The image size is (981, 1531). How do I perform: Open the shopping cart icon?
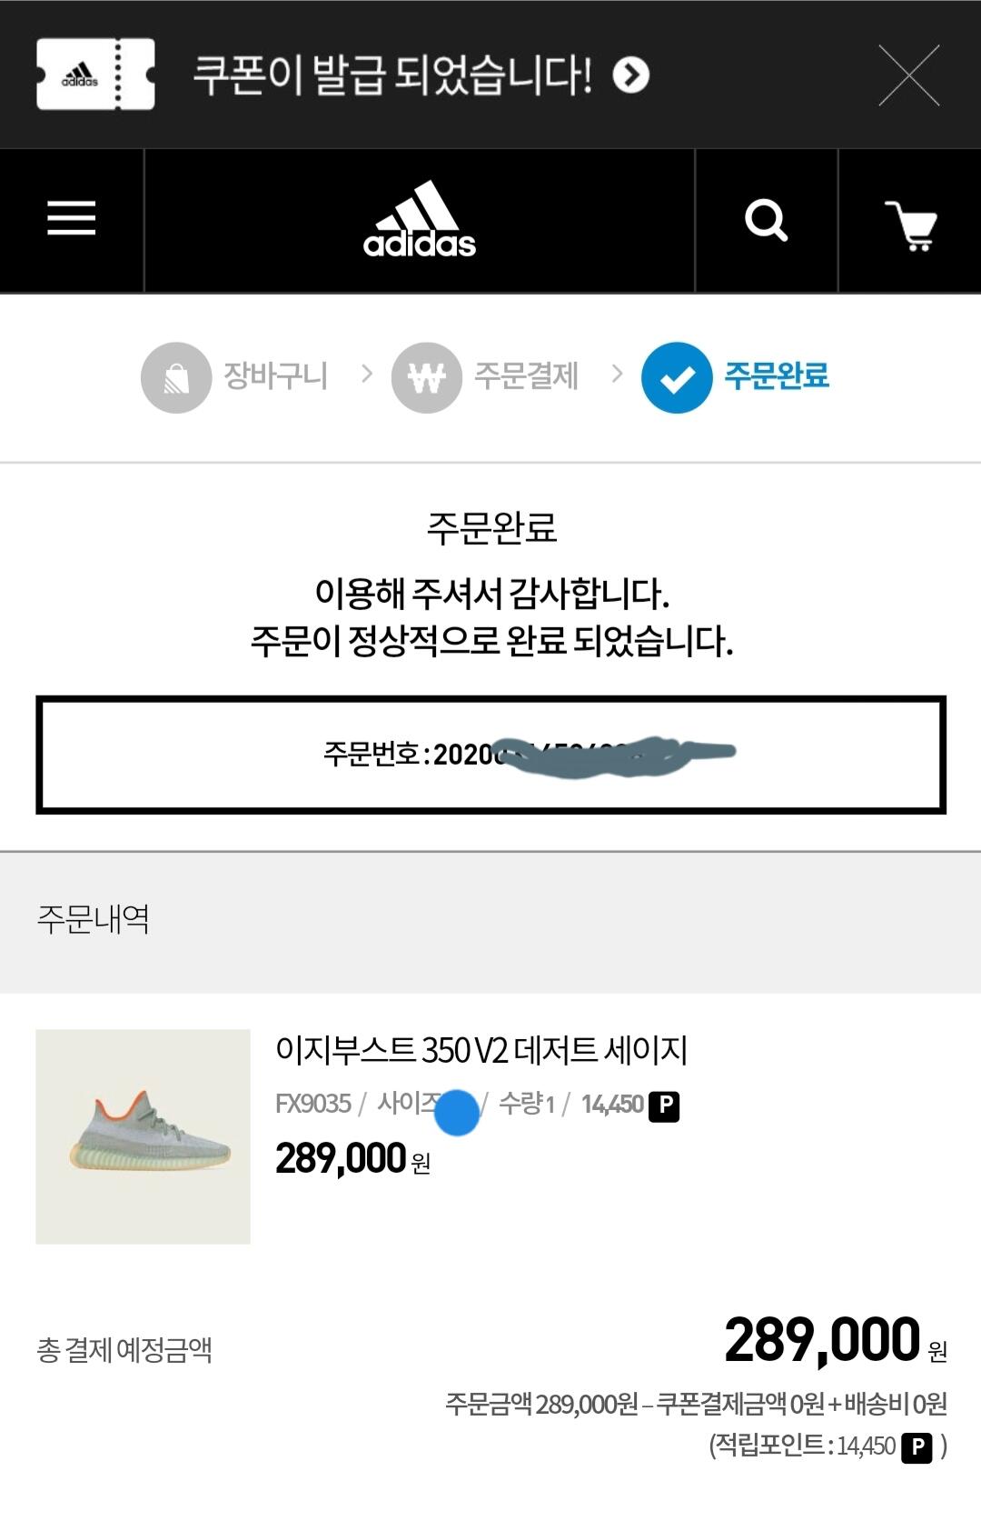coord(911,225)
